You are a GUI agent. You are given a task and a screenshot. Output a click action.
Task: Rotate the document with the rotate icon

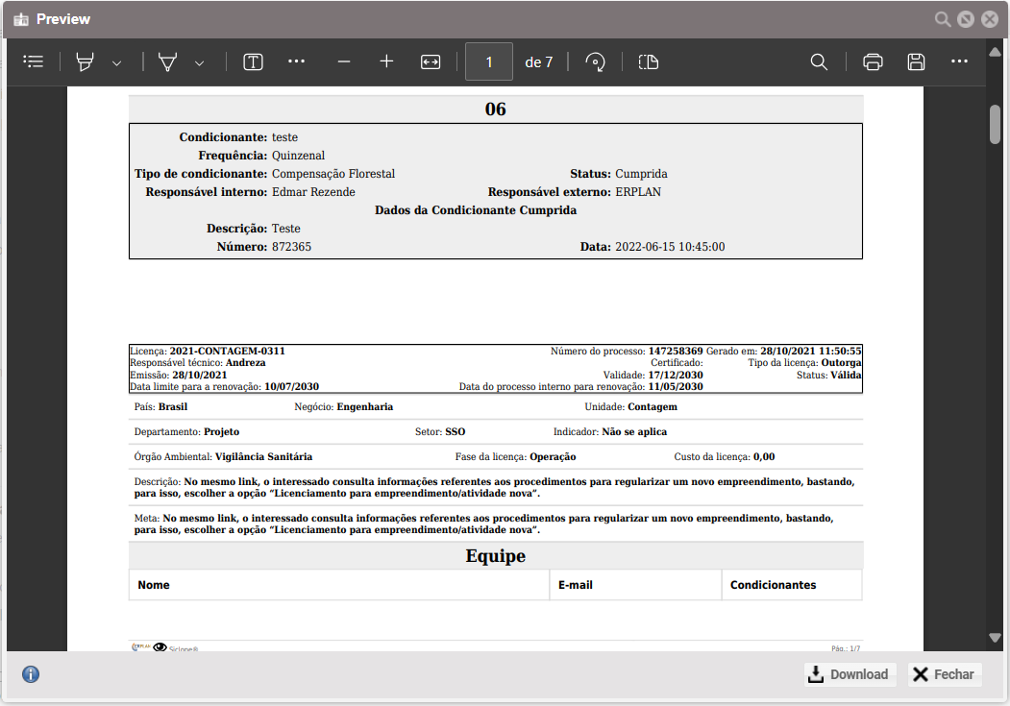pos(595,61)
